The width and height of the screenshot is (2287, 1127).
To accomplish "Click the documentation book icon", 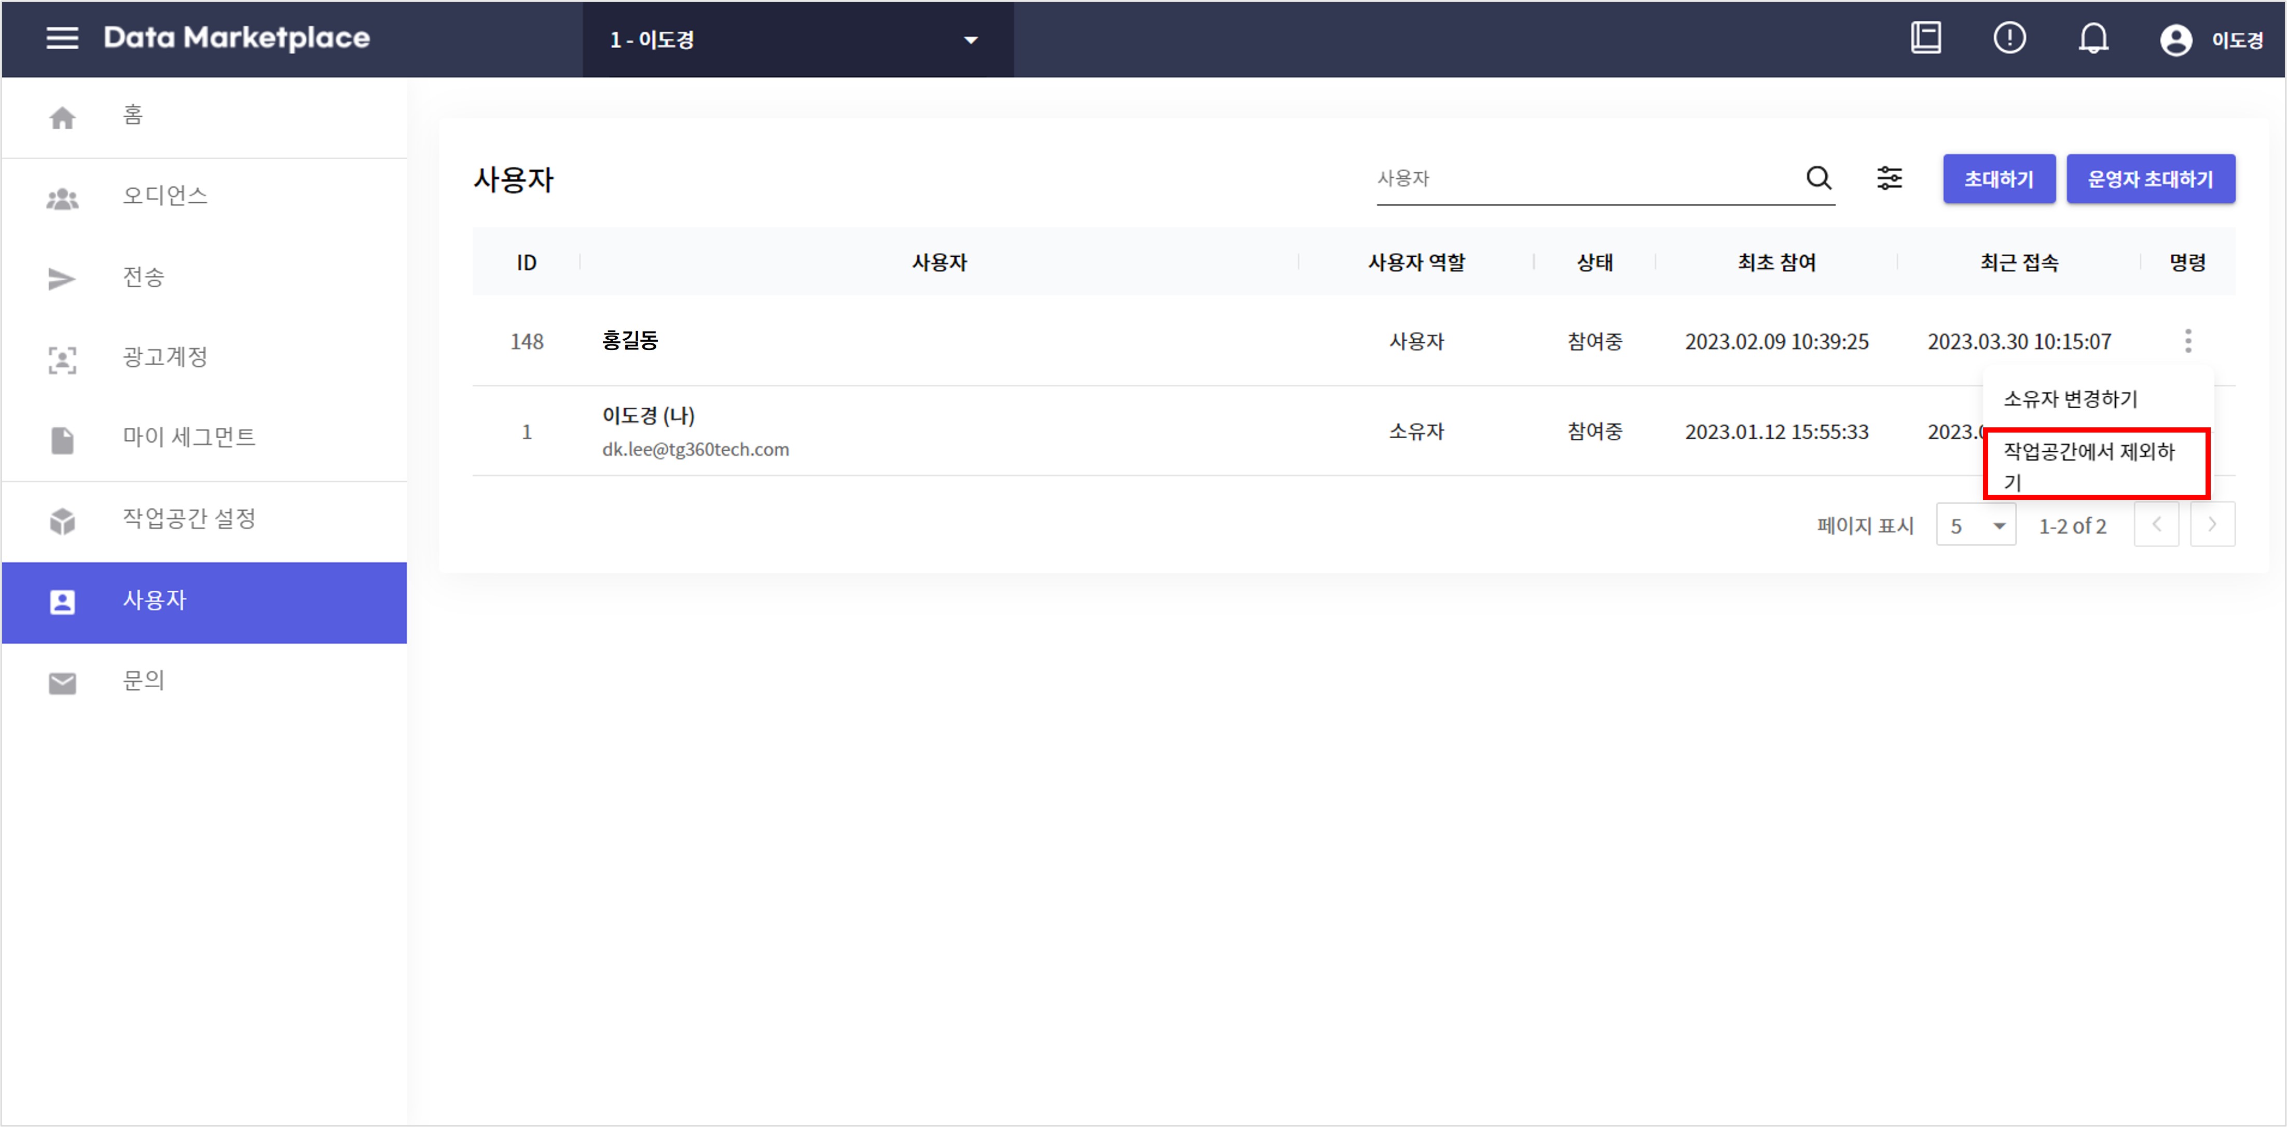I will 1926,38.
